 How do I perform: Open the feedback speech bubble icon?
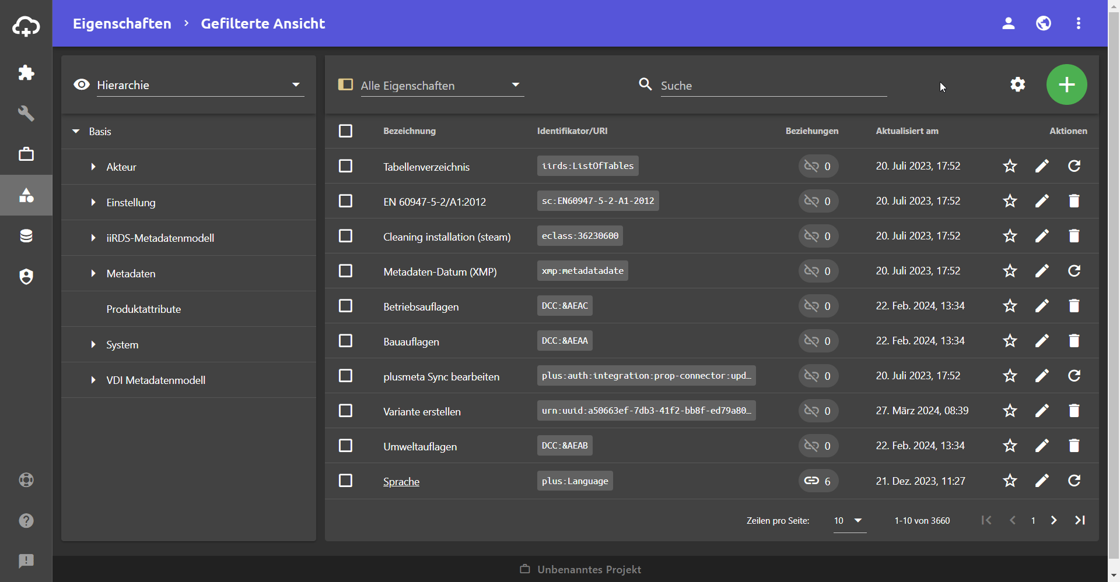26,561
